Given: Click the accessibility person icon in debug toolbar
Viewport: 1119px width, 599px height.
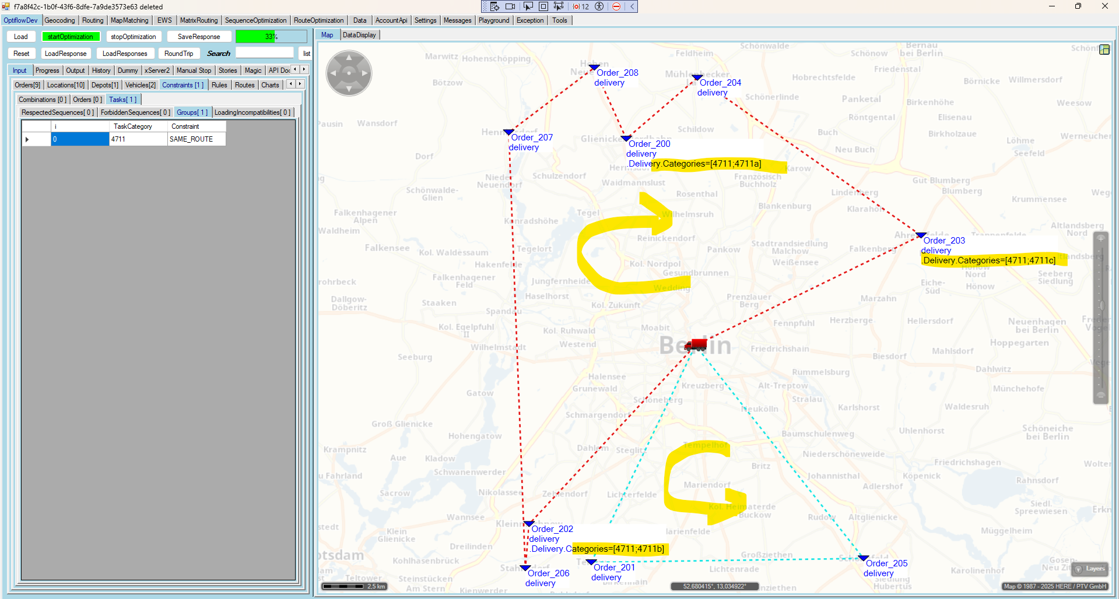Looking at the screenshot, I should pyautogui.click(x=599, y=6).
